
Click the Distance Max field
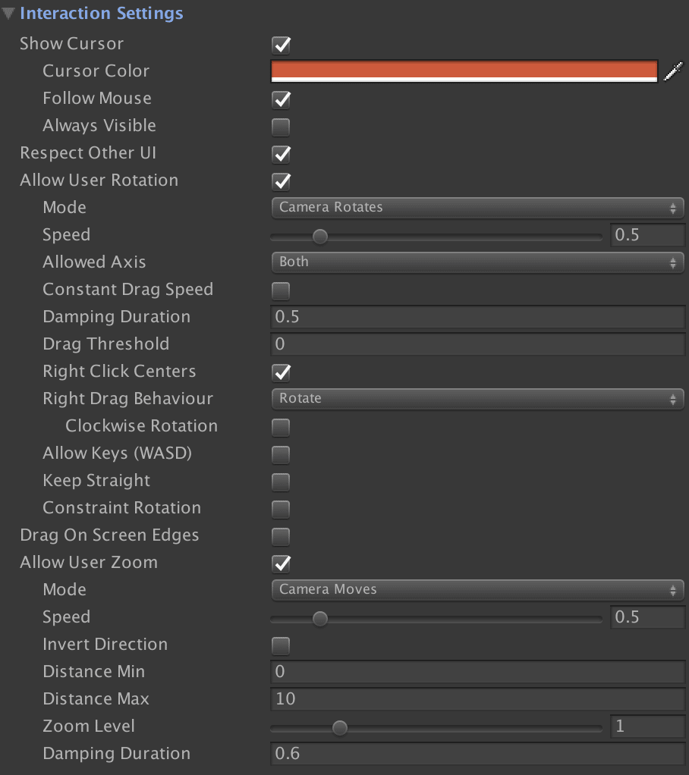477,699
